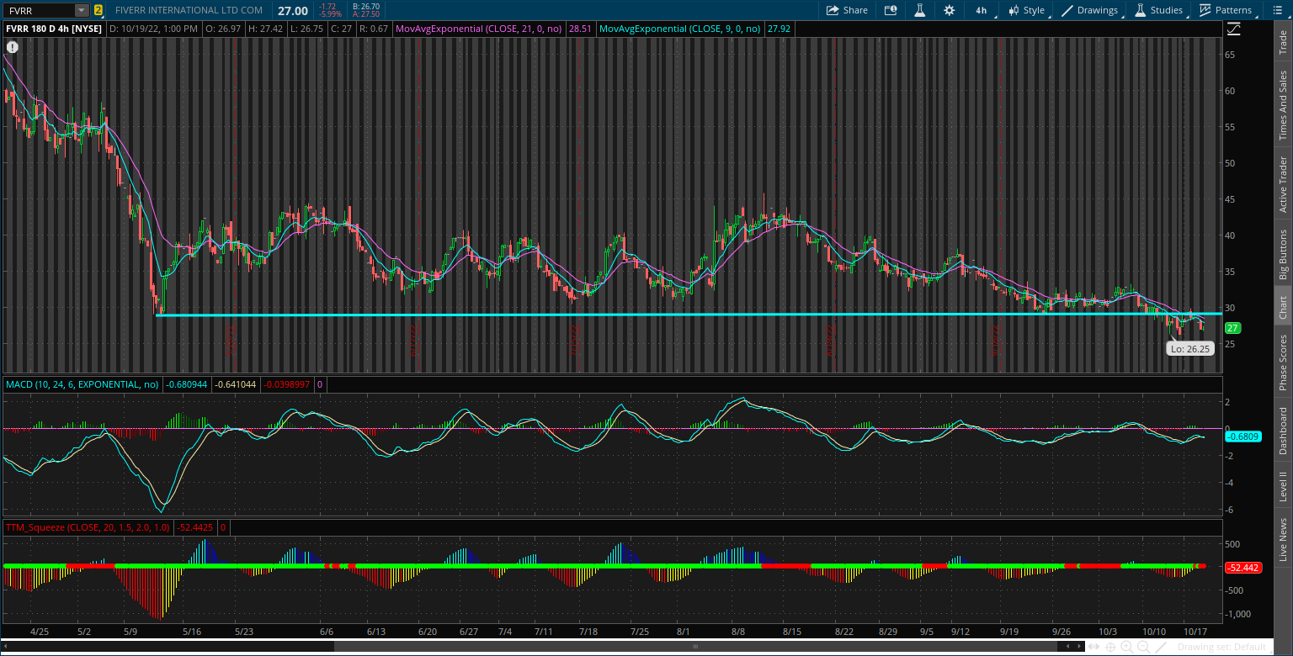Click the -0.6809 MACD value tag

[x=1242, y=437]
